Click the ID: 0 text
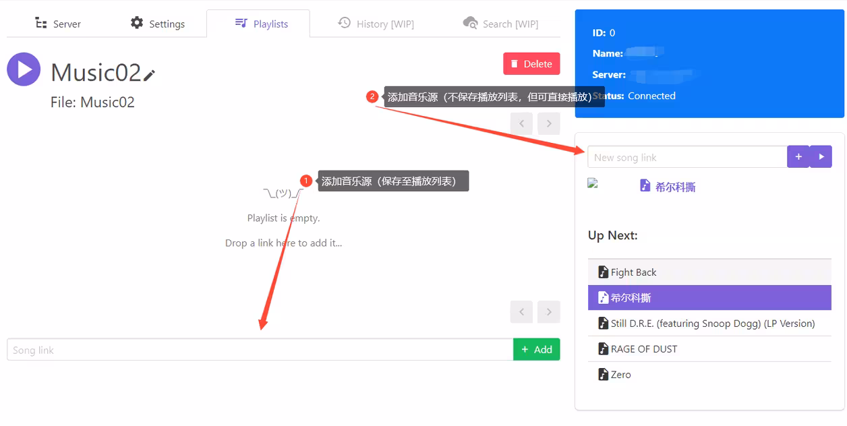The height and width of the screenshot is (426, 847). 604,32
